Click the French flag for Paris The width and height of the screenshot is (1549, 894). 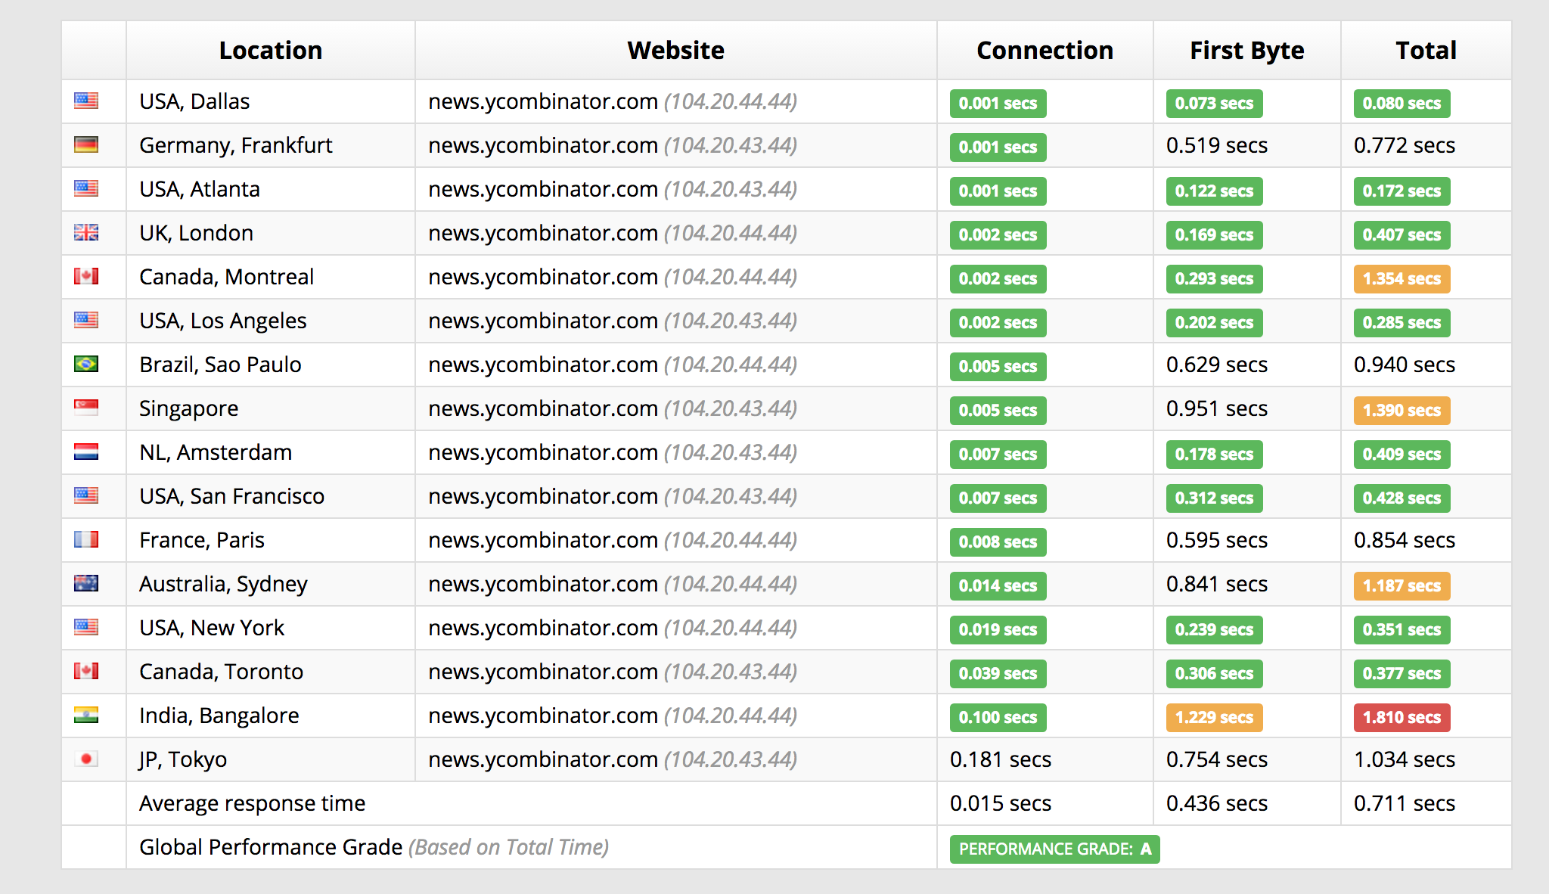point(86,539)
